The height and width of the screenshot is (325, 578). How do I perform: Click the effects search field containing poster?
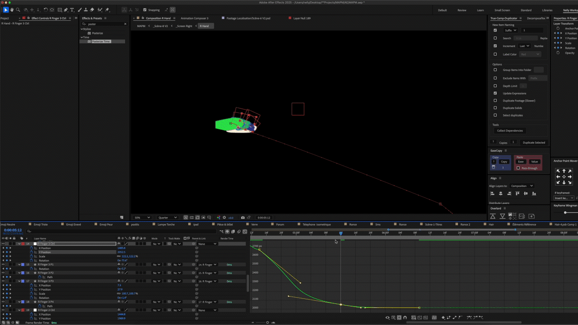[x=104, y=24]
